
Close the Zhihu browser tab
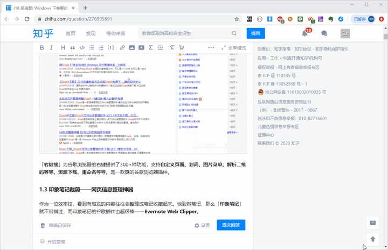coord(73,8)
